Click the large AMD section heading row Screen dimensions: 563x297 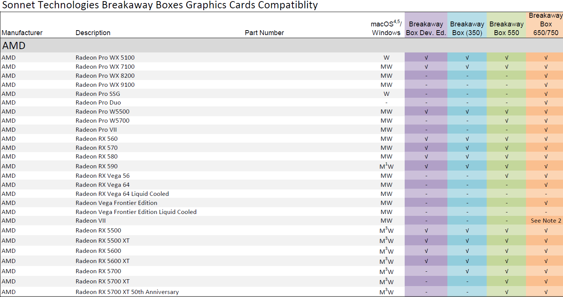[x=14, y=46]
